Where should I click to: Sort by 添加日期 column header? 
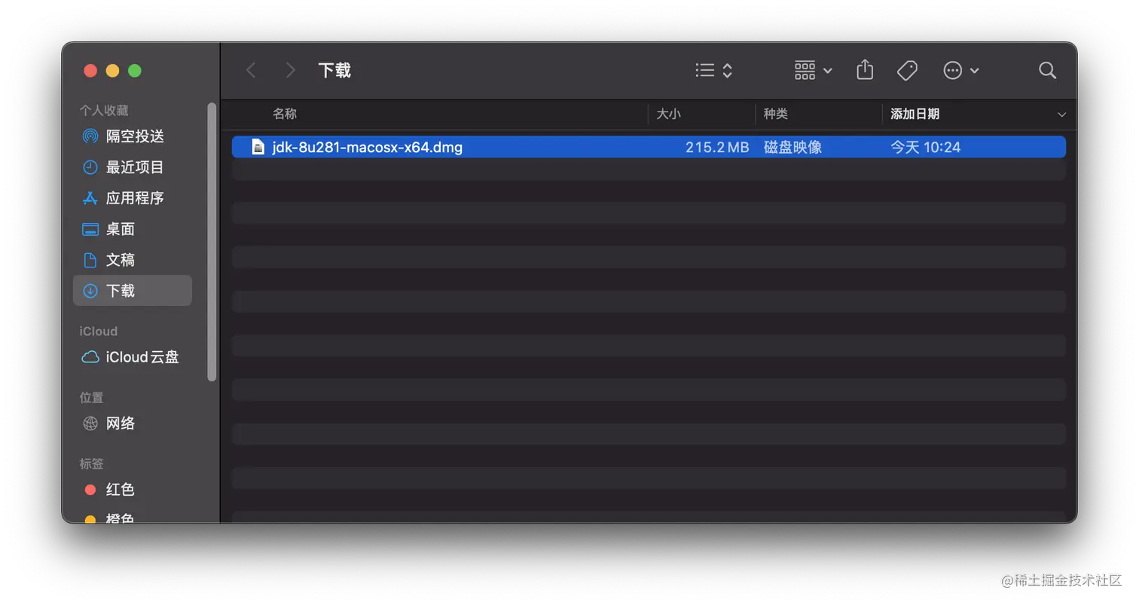[915, 115]
